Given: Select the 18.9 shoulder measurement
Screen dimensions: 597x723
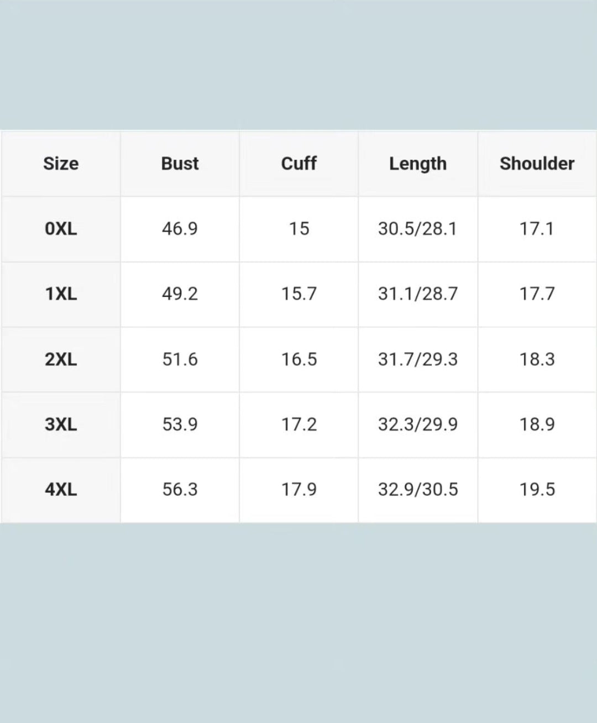Looking at the screenshot, I should [x=537, y=425].
